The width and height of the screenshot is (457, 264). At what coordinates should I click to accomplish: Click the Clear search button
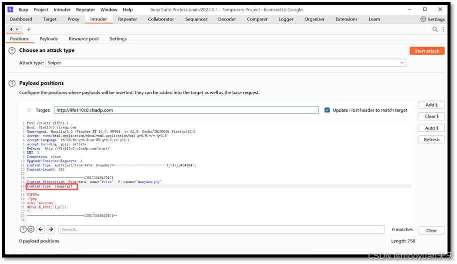[x=432, y=231]
